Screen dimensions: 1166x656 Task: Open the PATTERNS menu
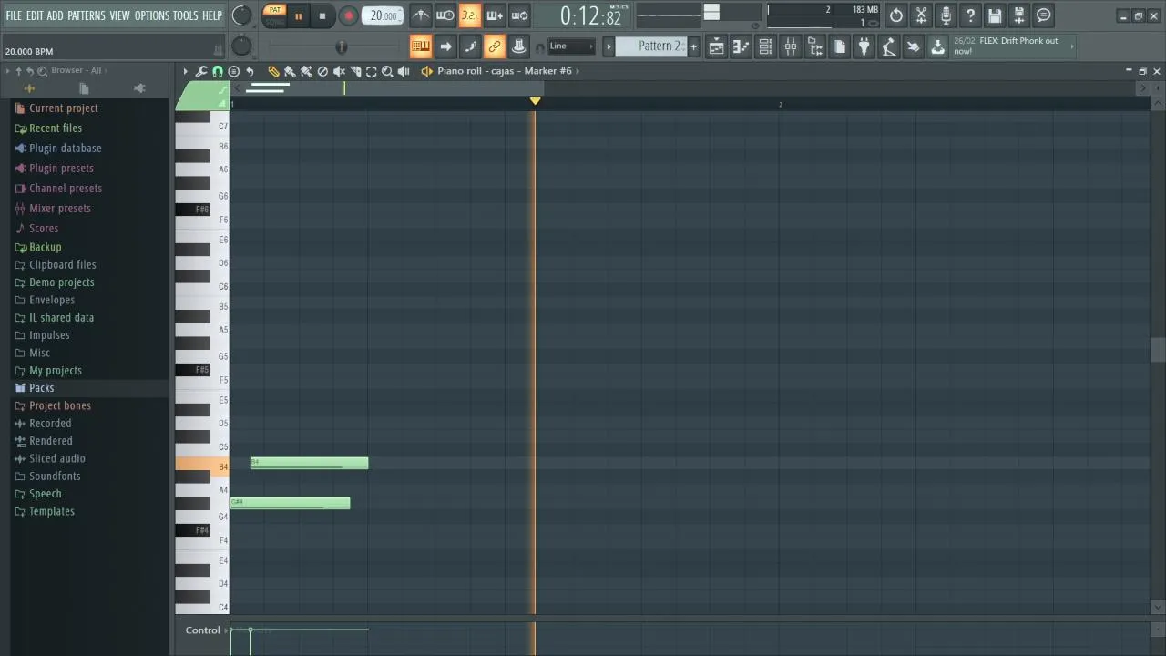click(x=86, y=15)
